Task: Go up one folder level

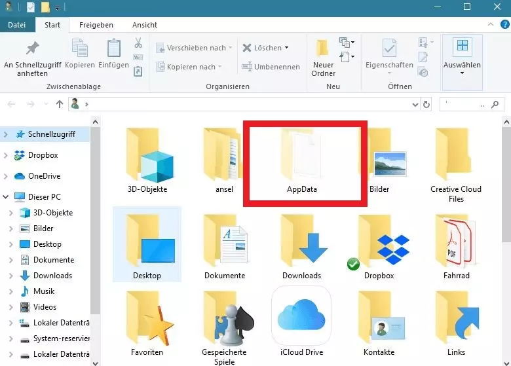Action: 60,104
